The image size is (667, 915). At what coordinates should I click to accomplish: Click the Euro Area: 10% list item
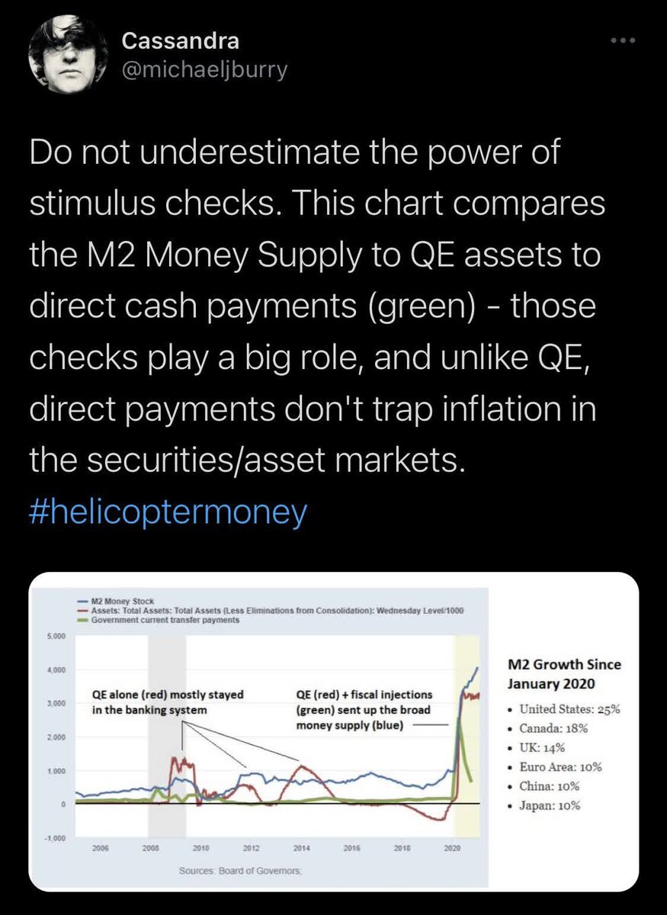pyautogui.click(x=558, y=766)
